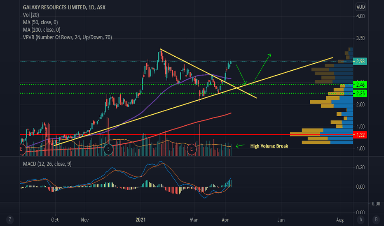Click the Aug label on the time axis
This screenshot has width=384, height=226.
[x=340, y=220]
